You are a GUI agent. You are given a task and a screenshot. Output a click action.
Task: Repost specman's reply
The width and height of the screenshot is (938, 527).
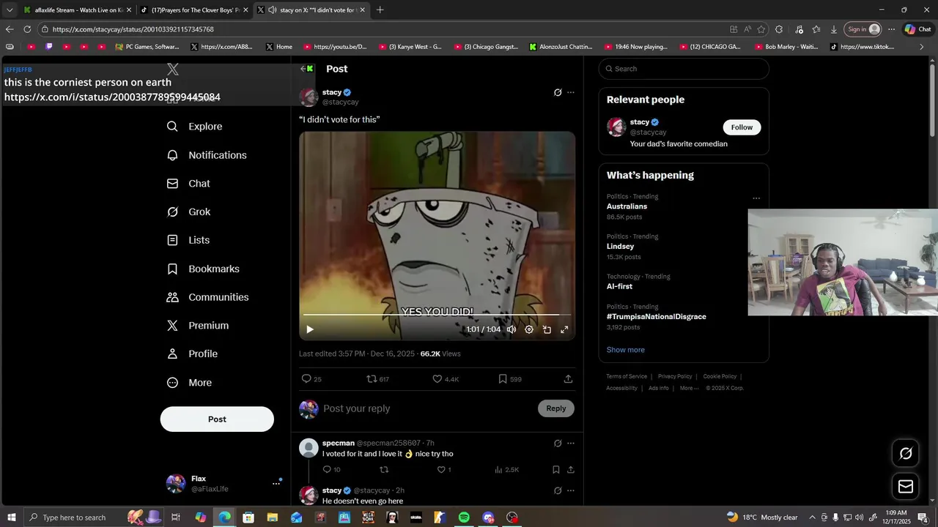[384, 470]
